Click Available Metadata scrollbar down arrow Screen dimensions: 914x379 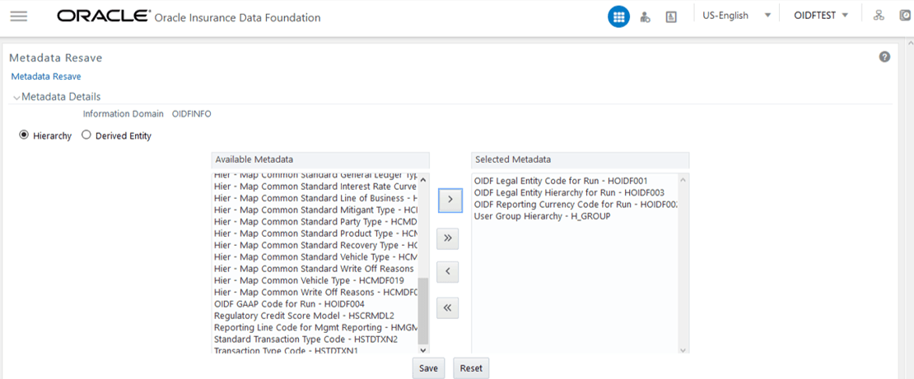tap(423, 350)
